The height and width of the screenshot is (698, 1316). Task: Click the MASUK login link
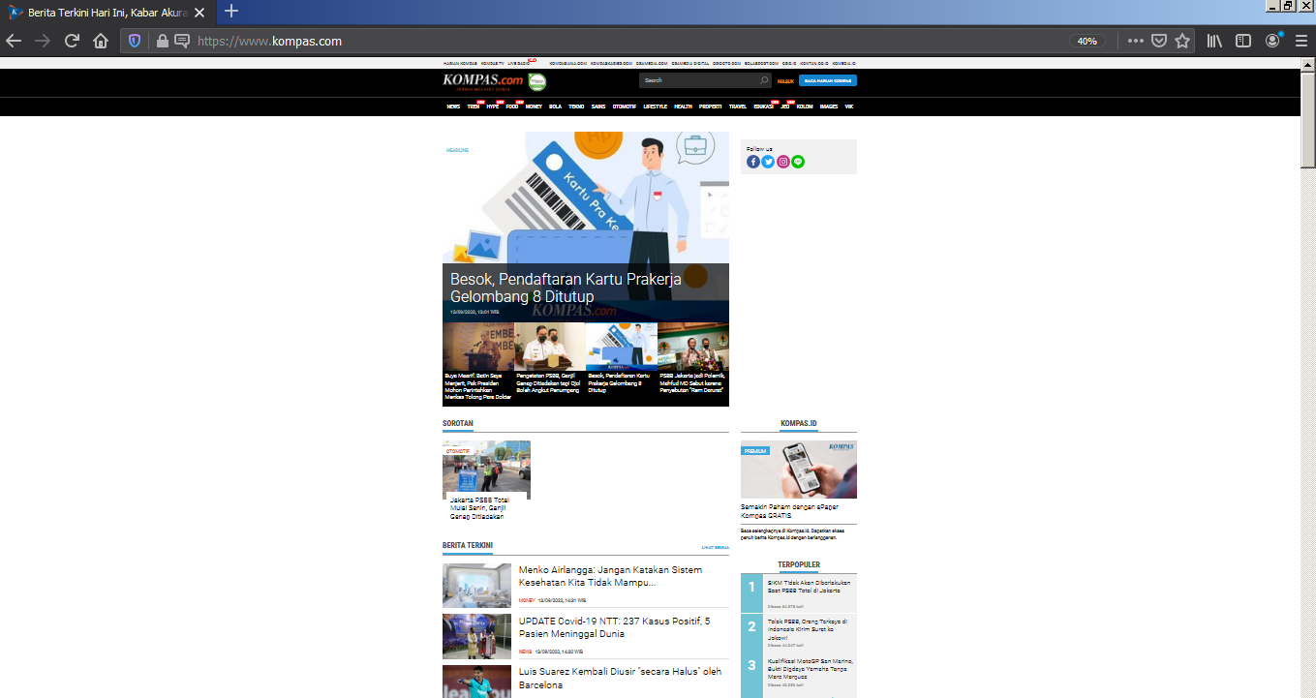tap(785, 81)
